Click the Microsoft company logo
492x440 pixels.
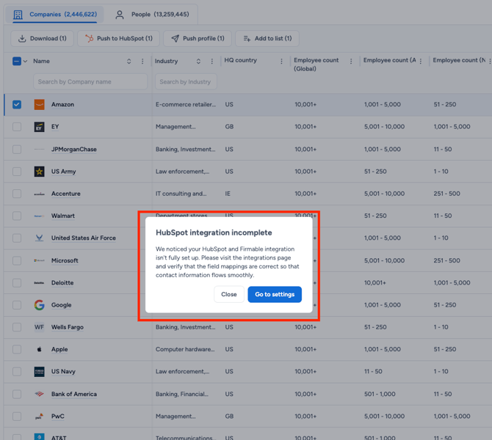click(x=39, y=260)
